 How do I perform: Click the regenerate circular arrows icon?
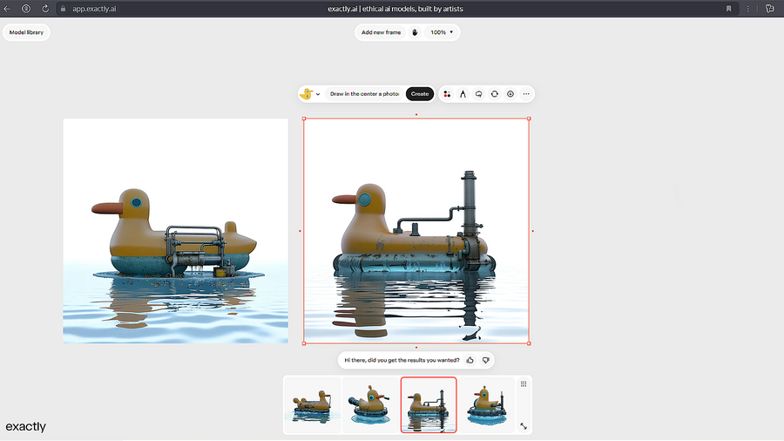[x=494, y=94]
